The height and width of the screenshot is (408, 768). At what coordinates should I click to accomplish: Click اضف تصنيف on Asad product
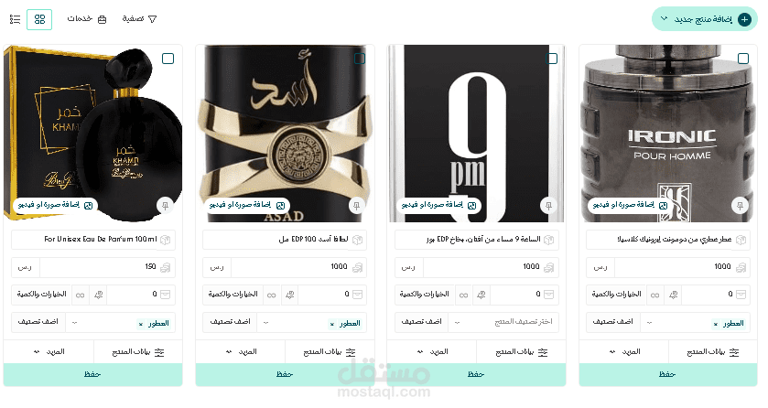tap(230, 322)
